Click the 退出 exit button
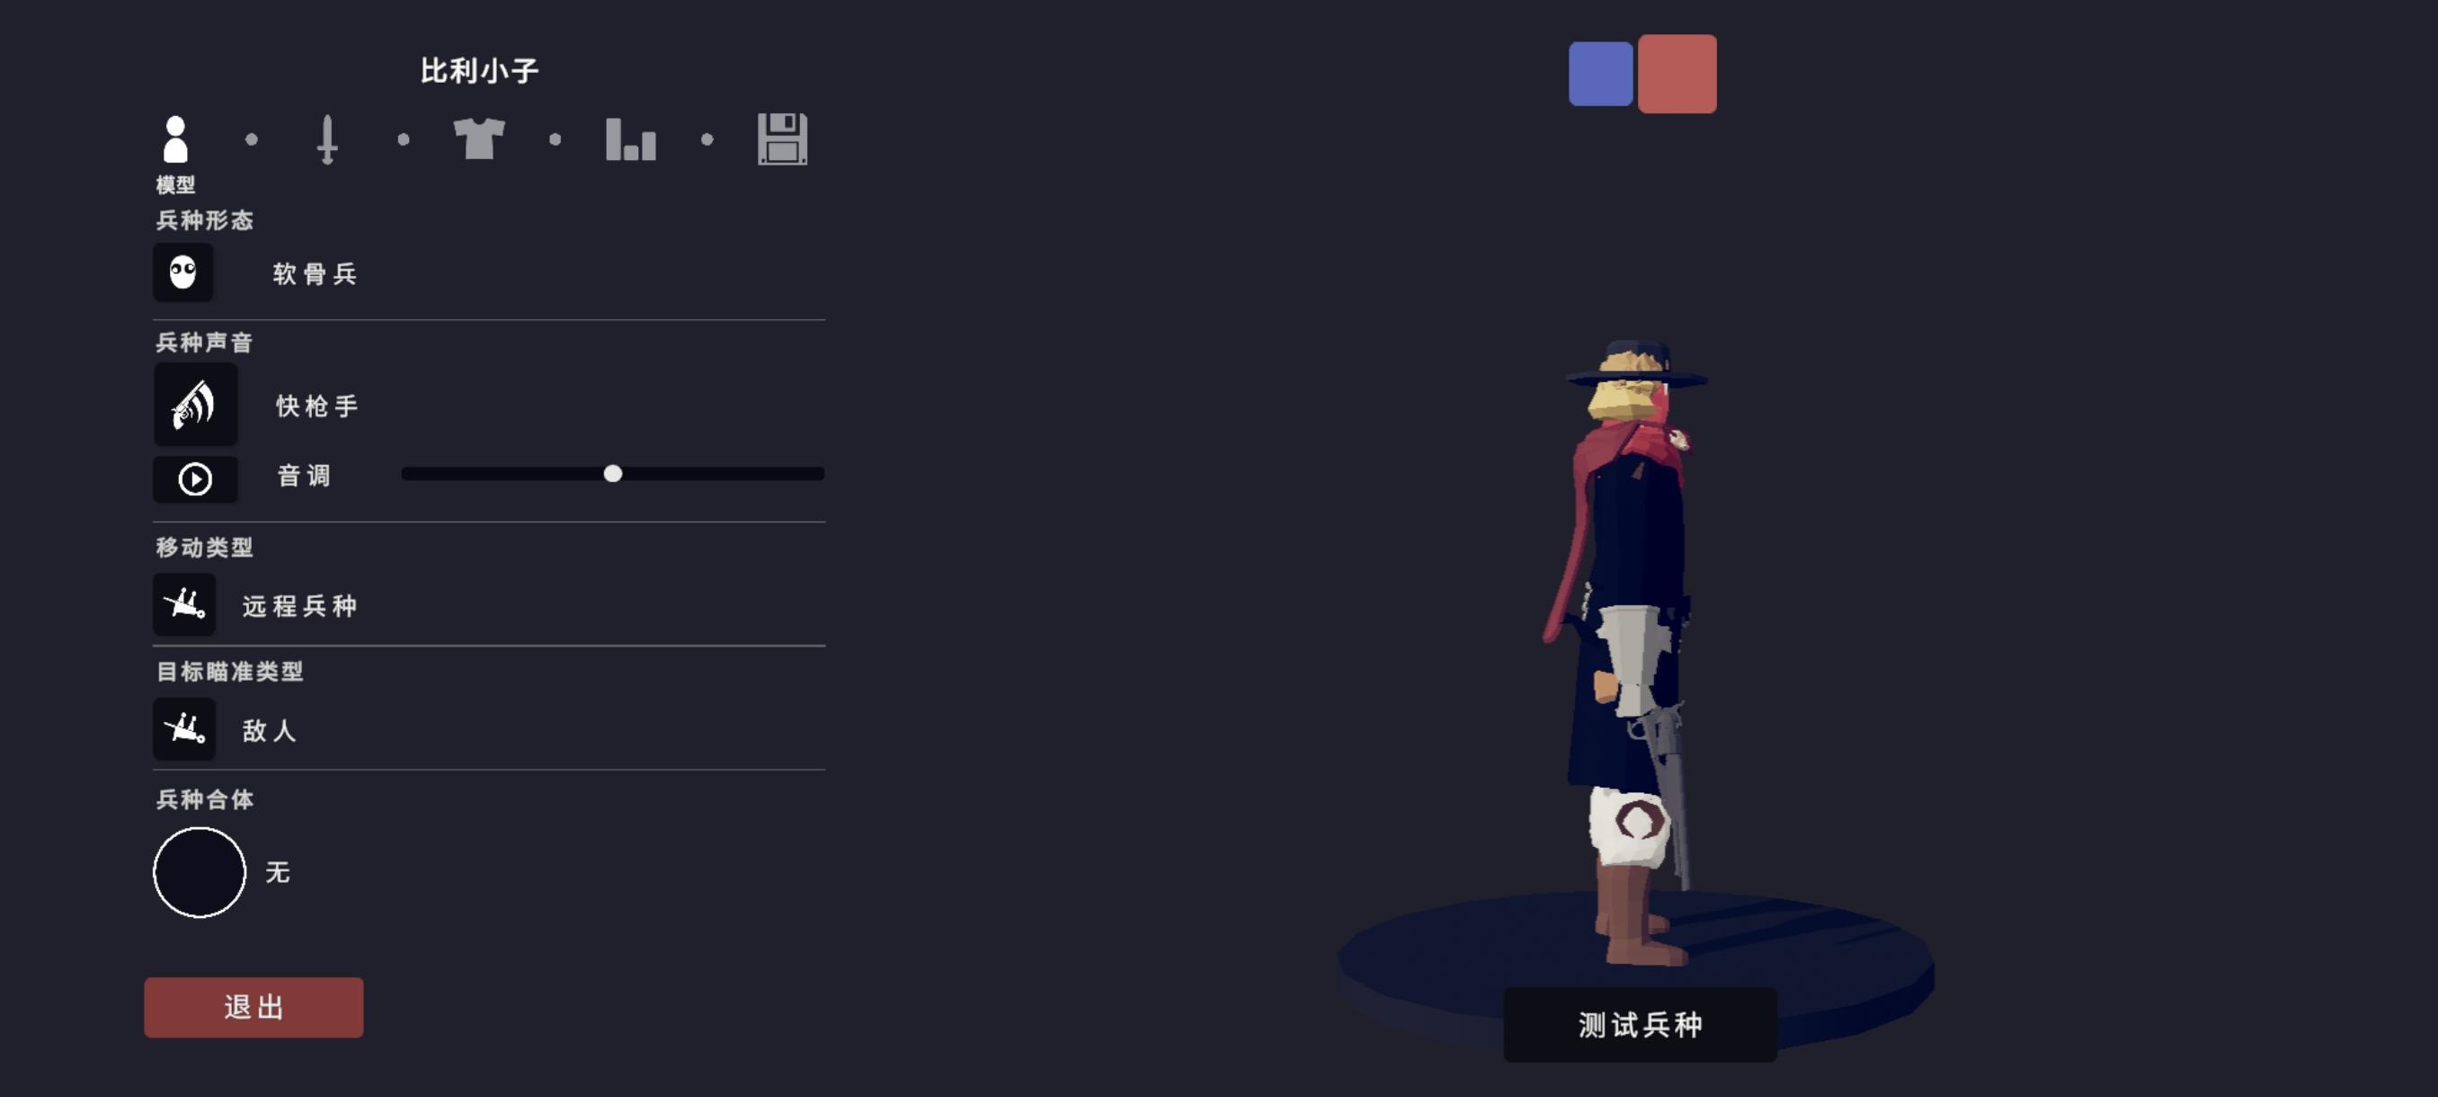The image size is (2438, 1097). 254,1007
